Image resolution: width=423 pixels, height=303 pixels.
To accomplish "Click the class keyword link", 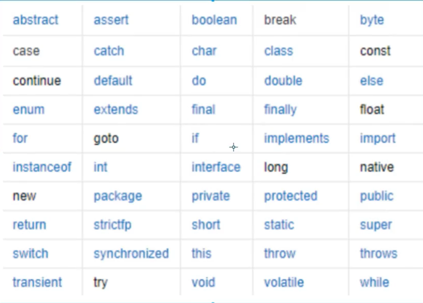I will (x=278, y=51).
